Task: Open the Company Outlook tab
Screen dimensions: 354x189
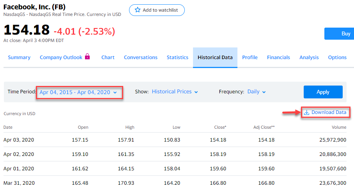Action: [x=61, y=58]
